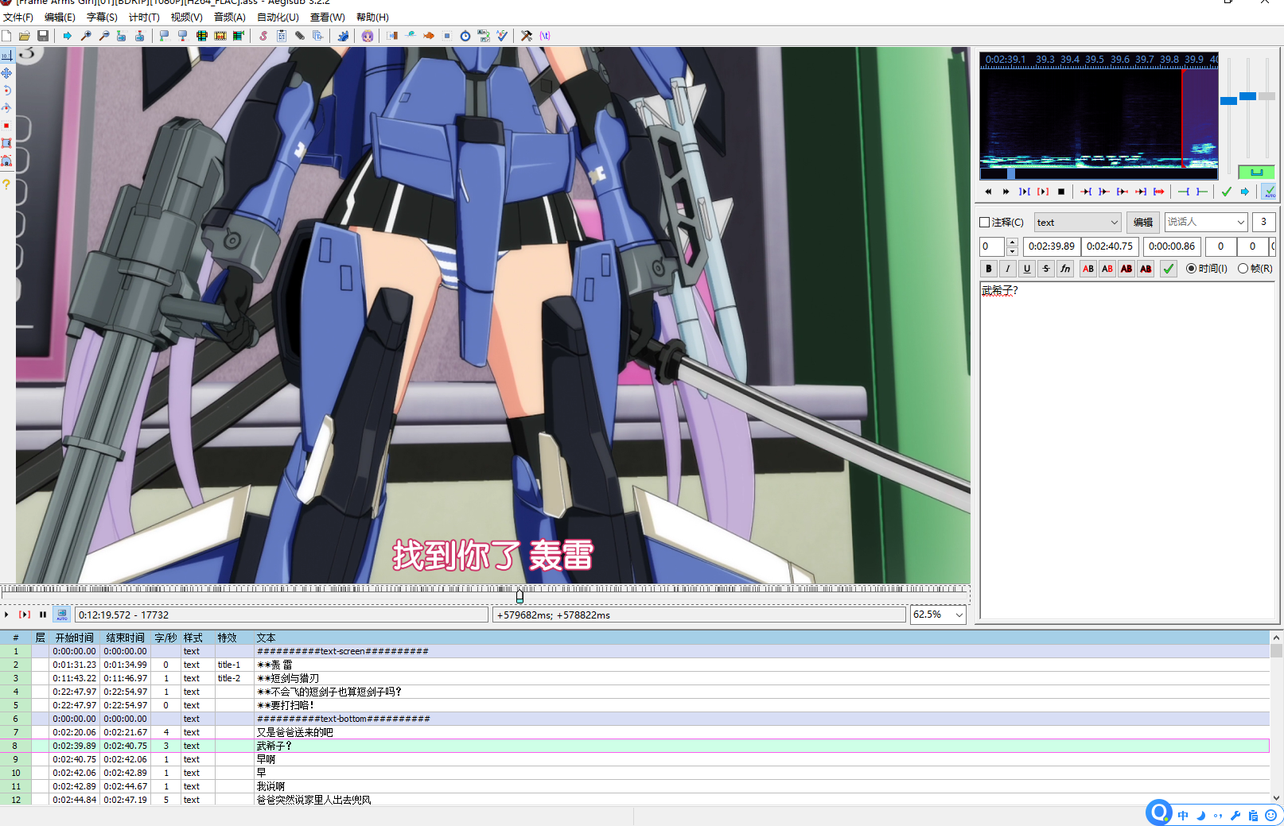Open the Properties clipboard icon
This screenshot has height=826, width=1284.
(282, 36)
